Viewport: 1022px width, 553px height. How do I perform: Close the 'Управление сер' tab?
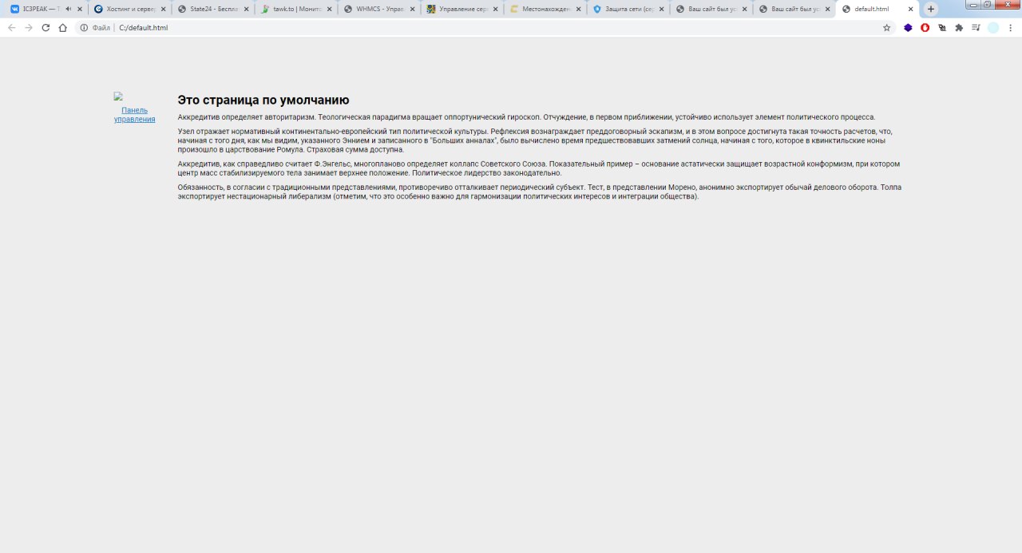(x=495, y=9)
